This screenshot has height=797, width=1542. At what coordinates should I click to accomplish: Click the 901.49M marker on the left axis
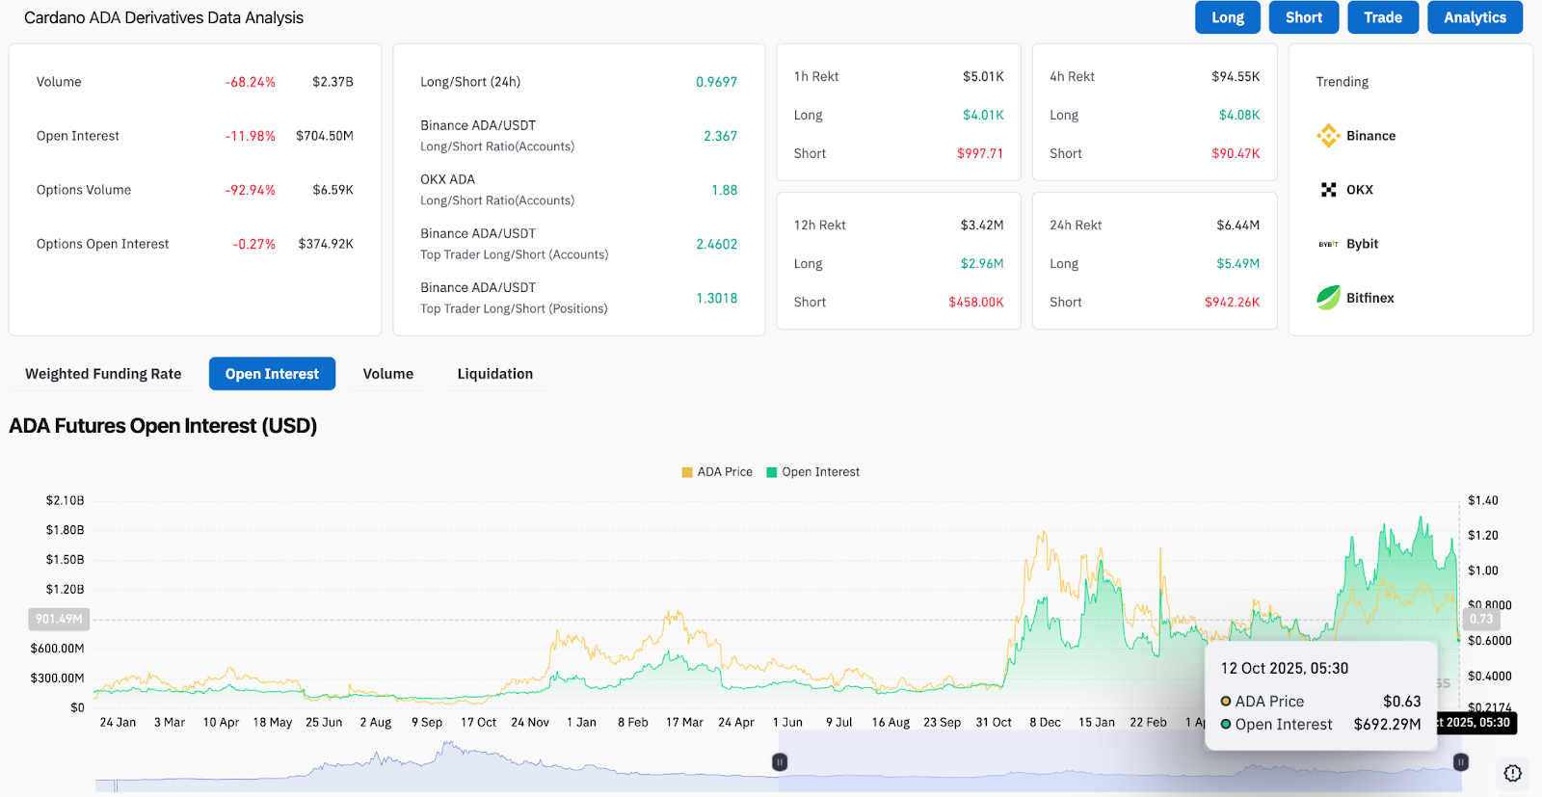[x=59, y=619]
